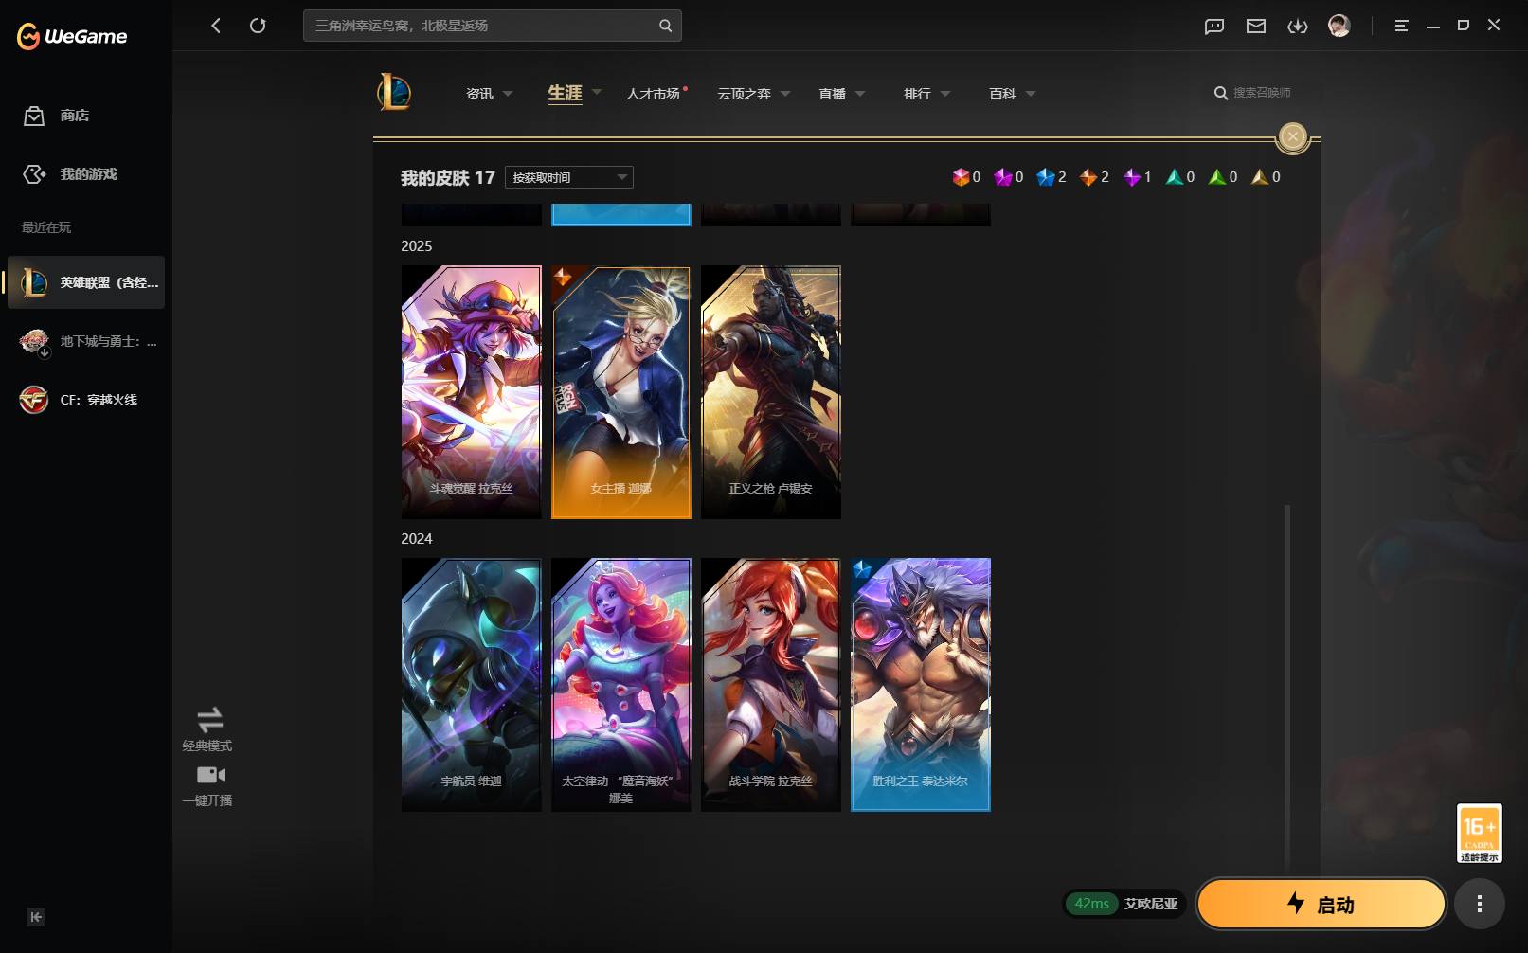Open 宇航员 维迦 skin card

tap(472, 685)
